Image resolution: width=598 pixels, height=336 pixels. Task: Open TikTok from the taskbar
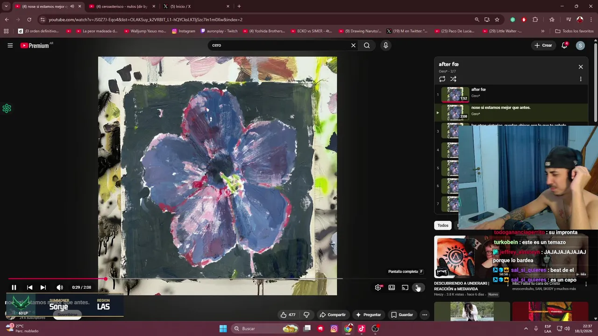tap(362, 329)
